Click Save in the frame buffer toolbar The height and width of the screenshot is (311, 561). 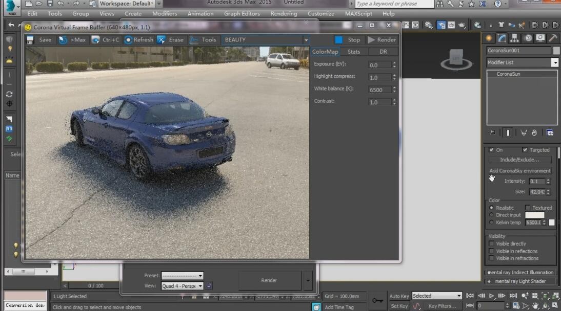[x=39, y=39]
